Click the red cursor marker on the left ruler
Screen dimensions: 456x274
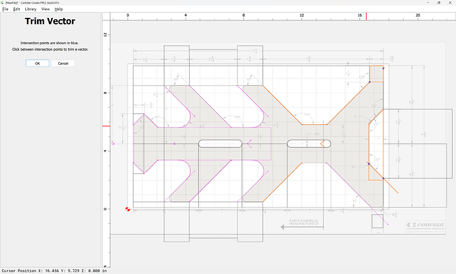click(x=106, y=126)
